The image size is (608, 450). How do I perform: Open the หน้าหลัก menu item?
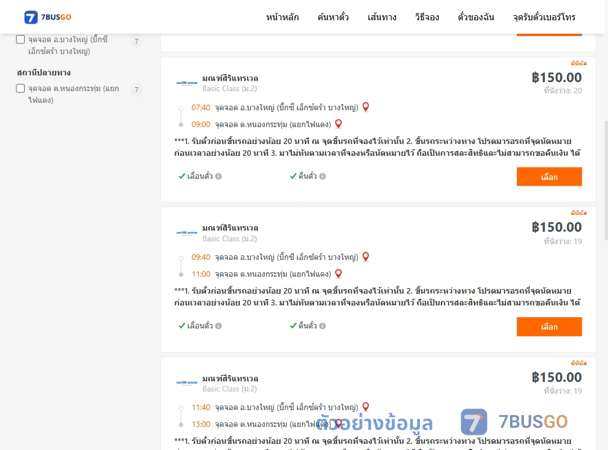(282, 17)
